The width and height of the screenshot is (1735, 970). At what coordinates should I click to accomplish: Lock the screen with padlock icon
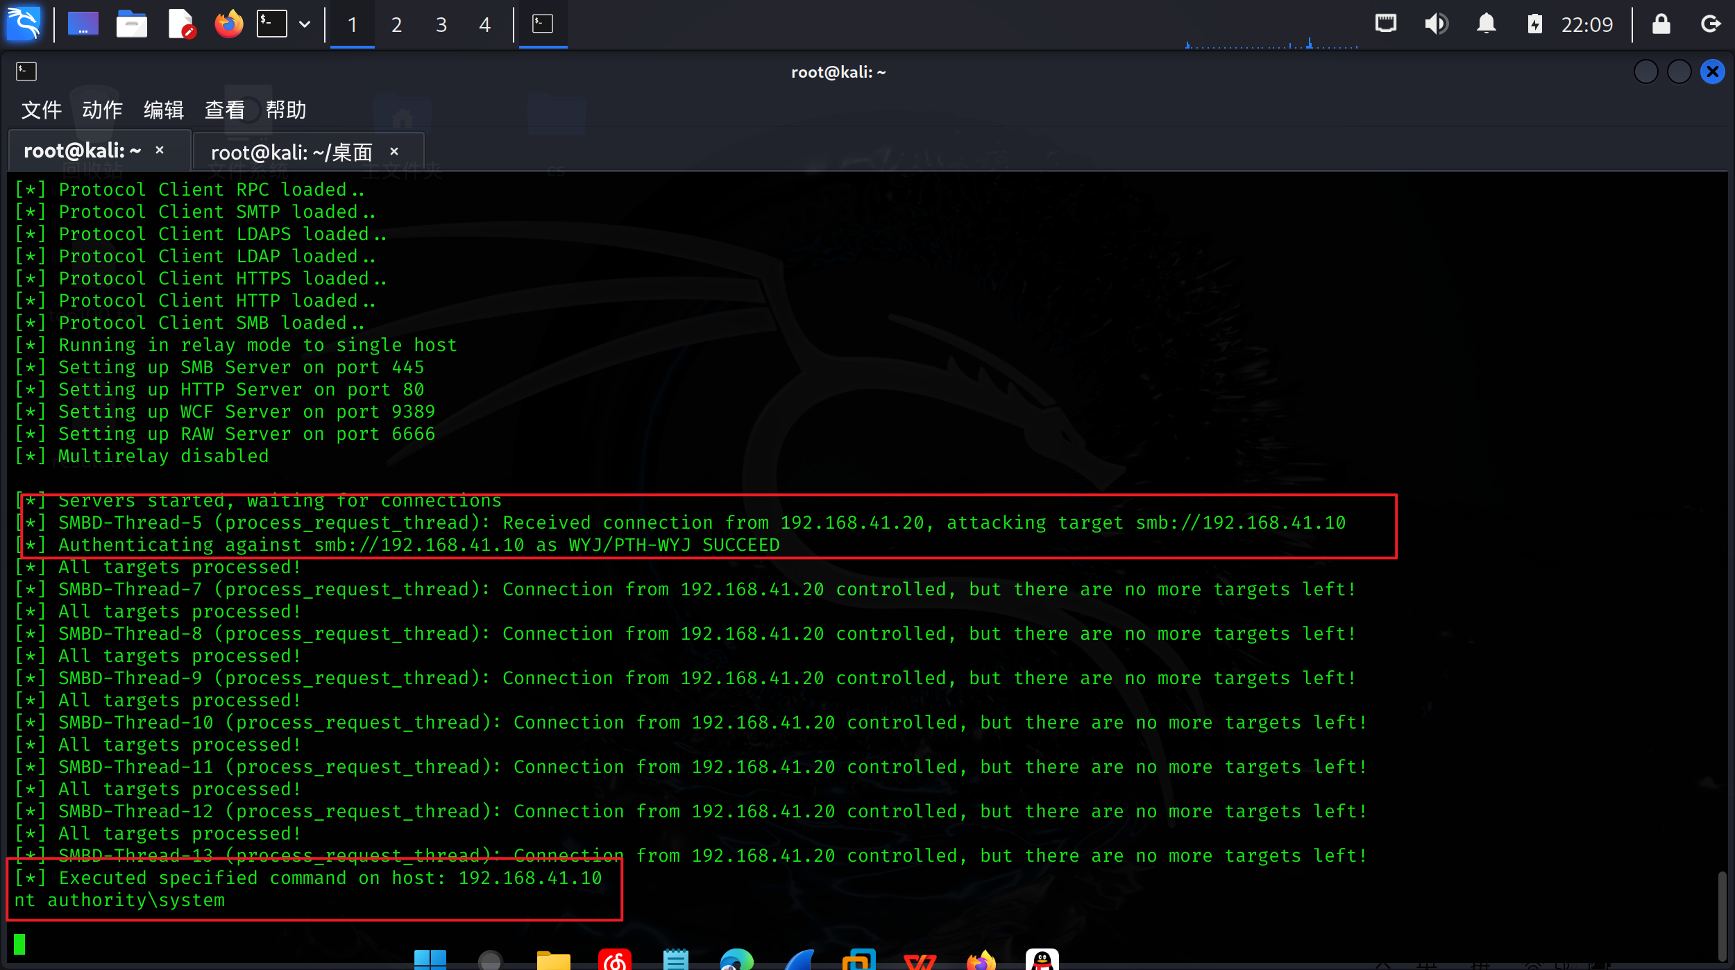point(1661,24)
